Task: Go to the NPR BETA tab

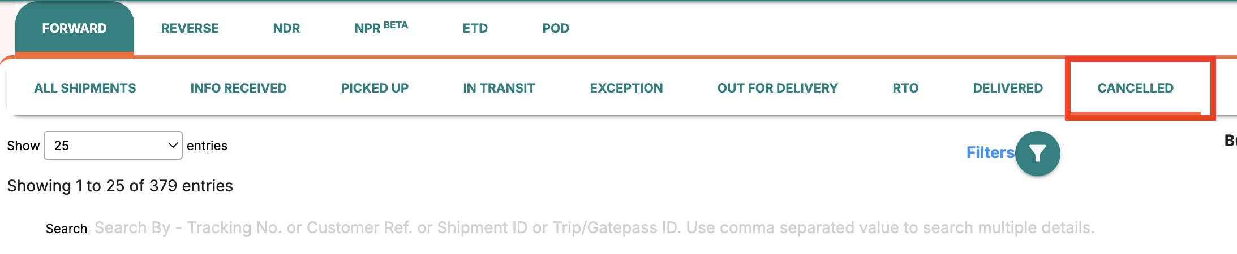Action: 381,28
